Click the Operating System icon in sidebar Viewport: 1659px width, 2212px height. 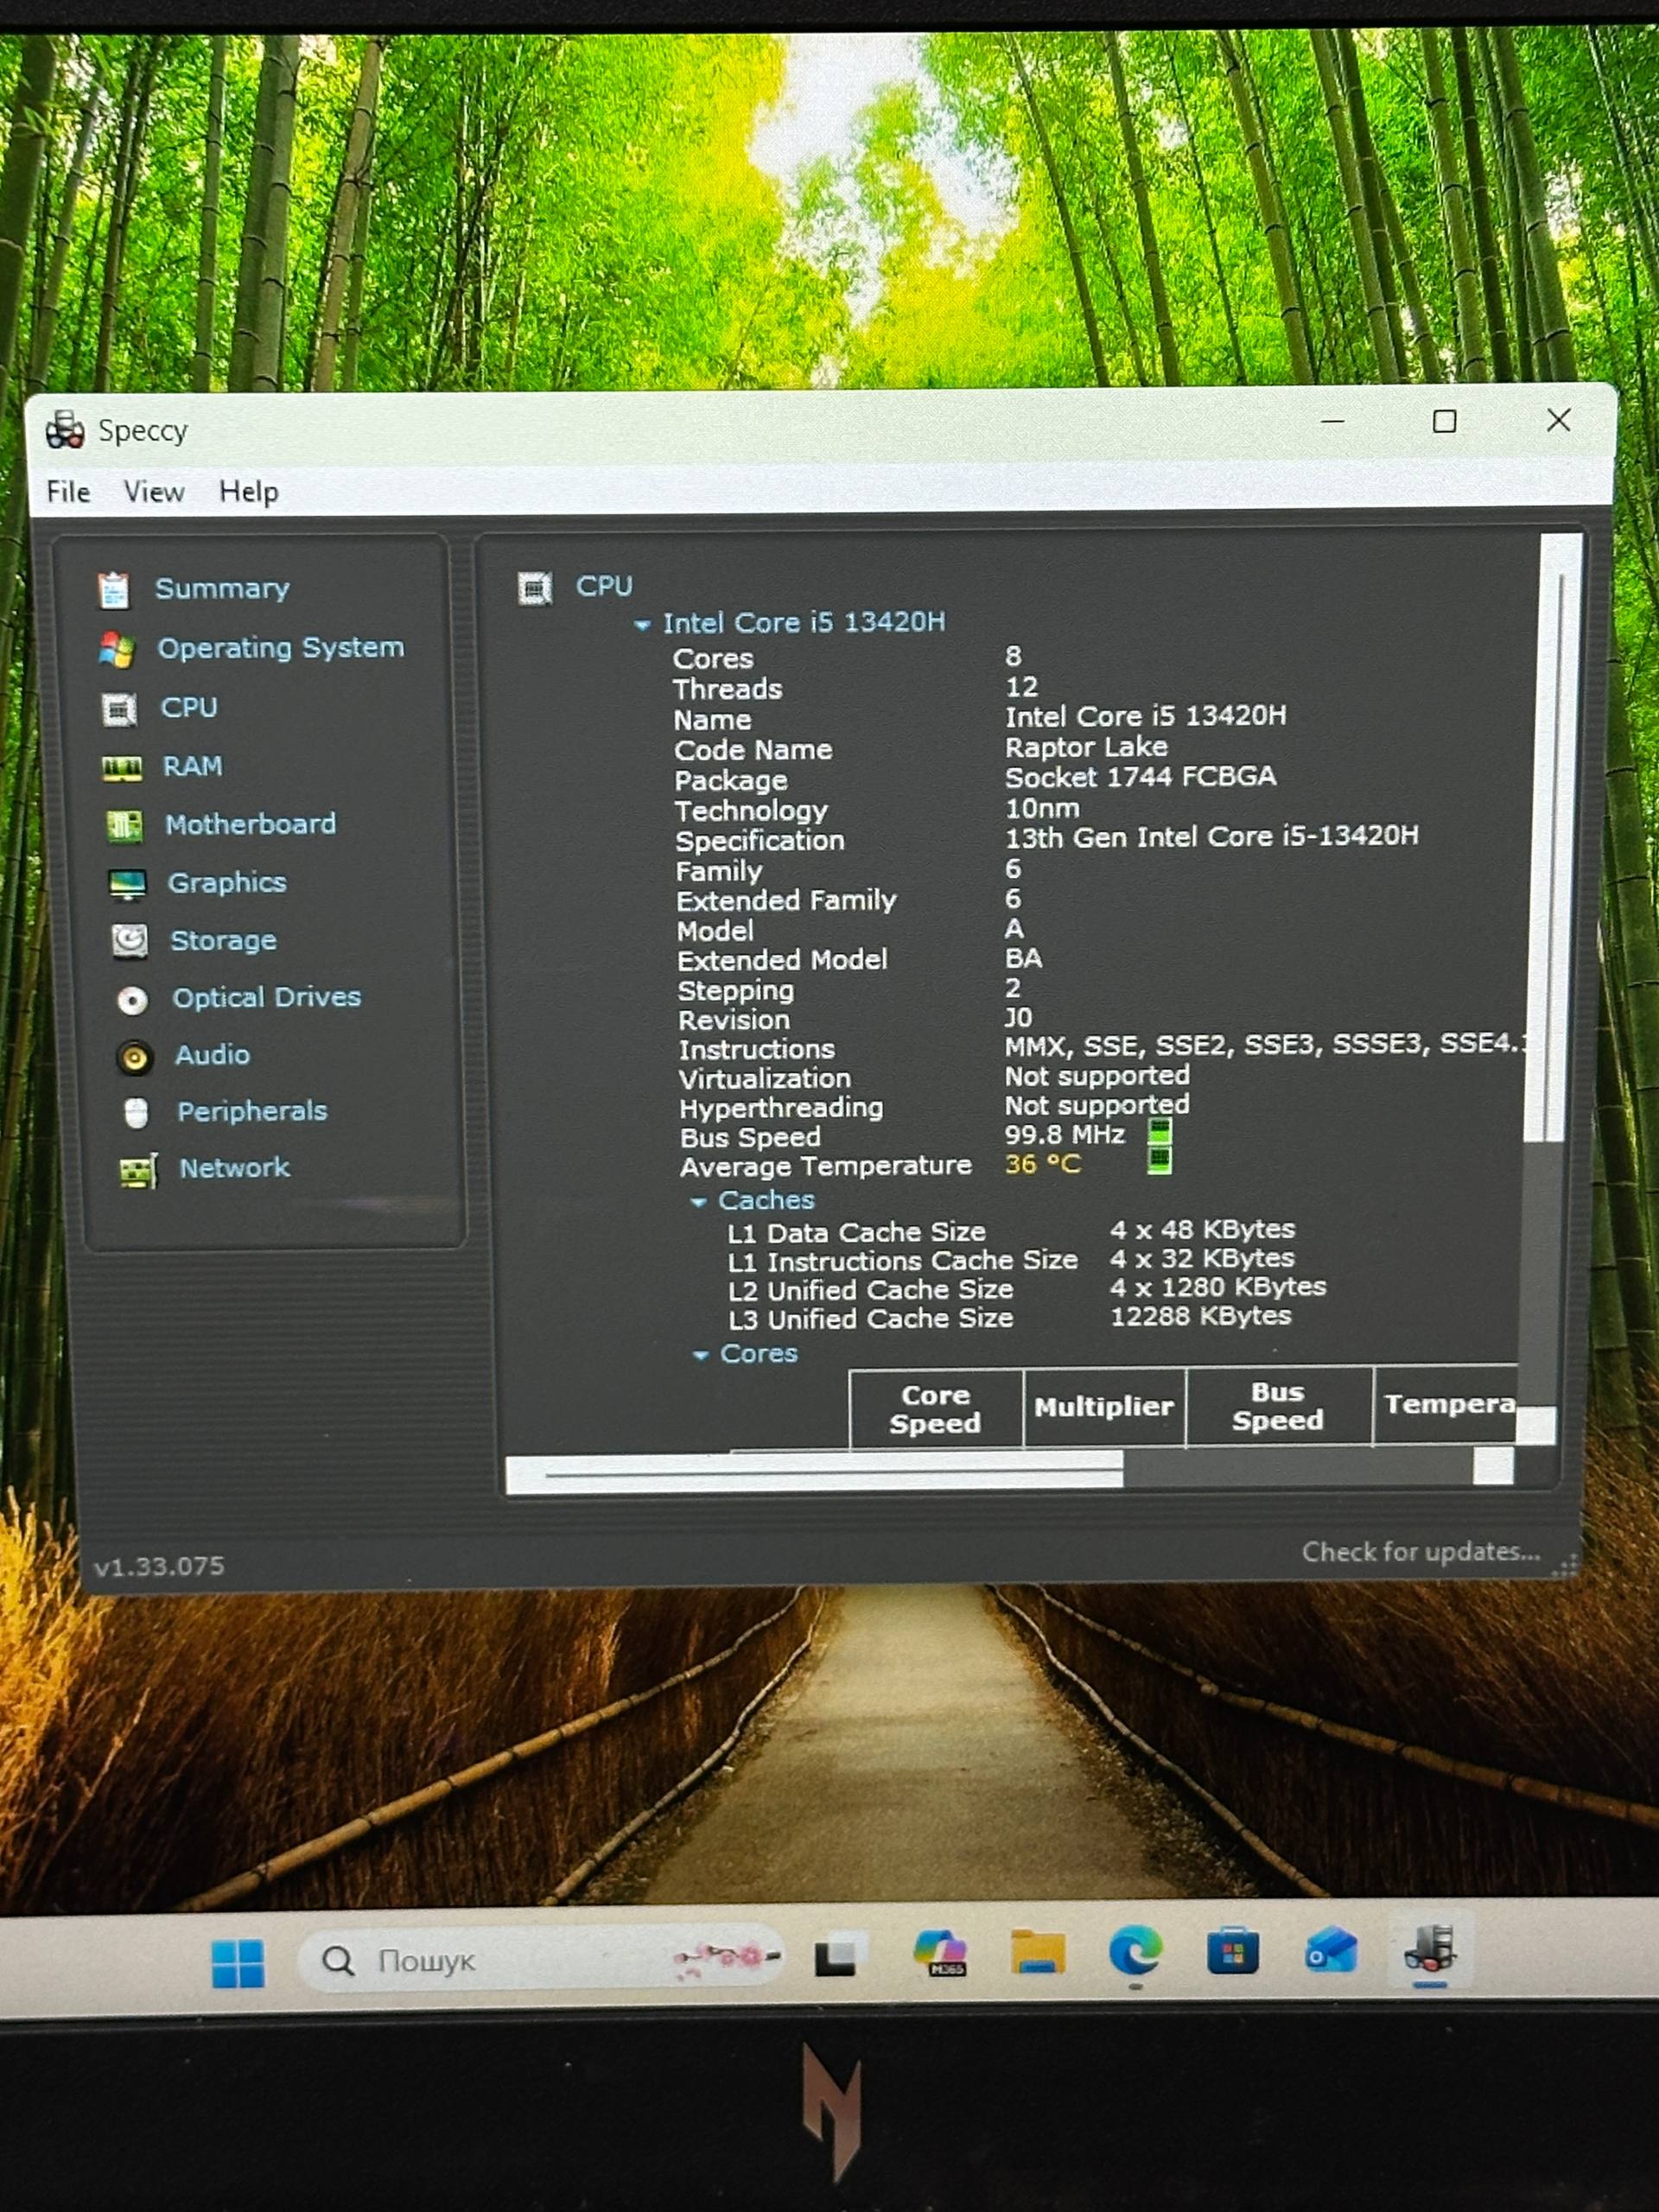117,650
